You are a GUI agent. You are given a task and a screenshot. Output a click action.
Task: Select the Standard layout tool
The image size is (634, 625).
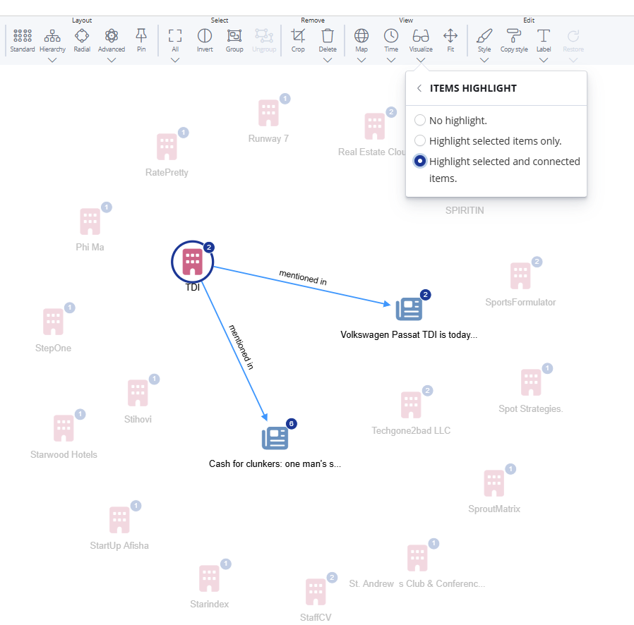pyautogui.click(x=22, y=40)
